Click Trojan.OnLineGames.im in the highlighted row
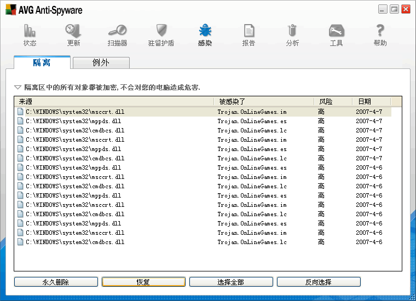This screenshot has height=301, width=416. 252,112
